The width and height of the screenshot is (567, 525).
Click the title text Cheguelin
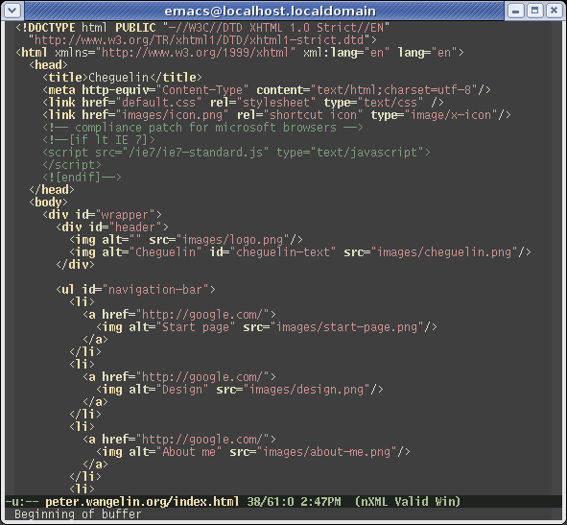(119, 78)
